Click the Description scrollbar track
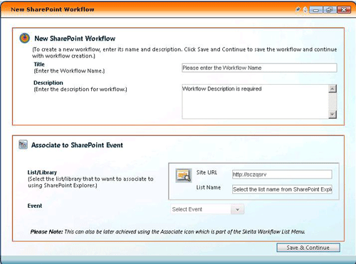The height and width of the screenshot is (264, 356). (x=333, y=102)
